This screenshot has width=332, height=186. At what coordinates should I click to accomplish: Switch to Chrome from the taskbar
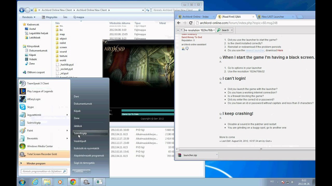click(x=73, y=182)
